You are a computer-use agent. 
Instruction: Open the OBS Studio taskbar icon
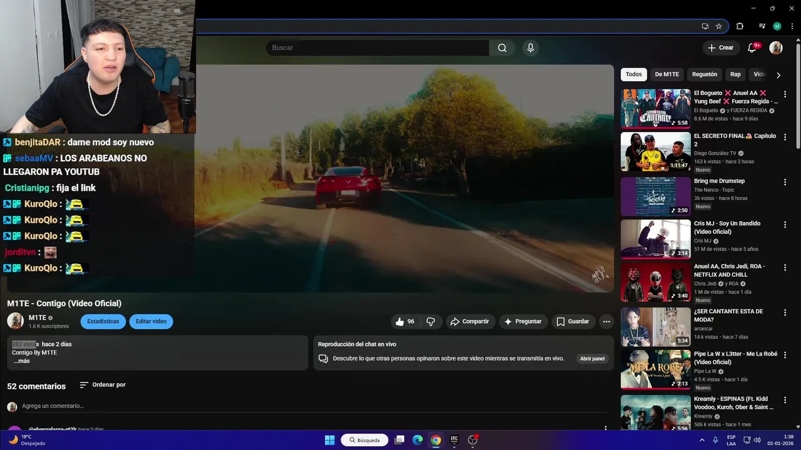472,440
